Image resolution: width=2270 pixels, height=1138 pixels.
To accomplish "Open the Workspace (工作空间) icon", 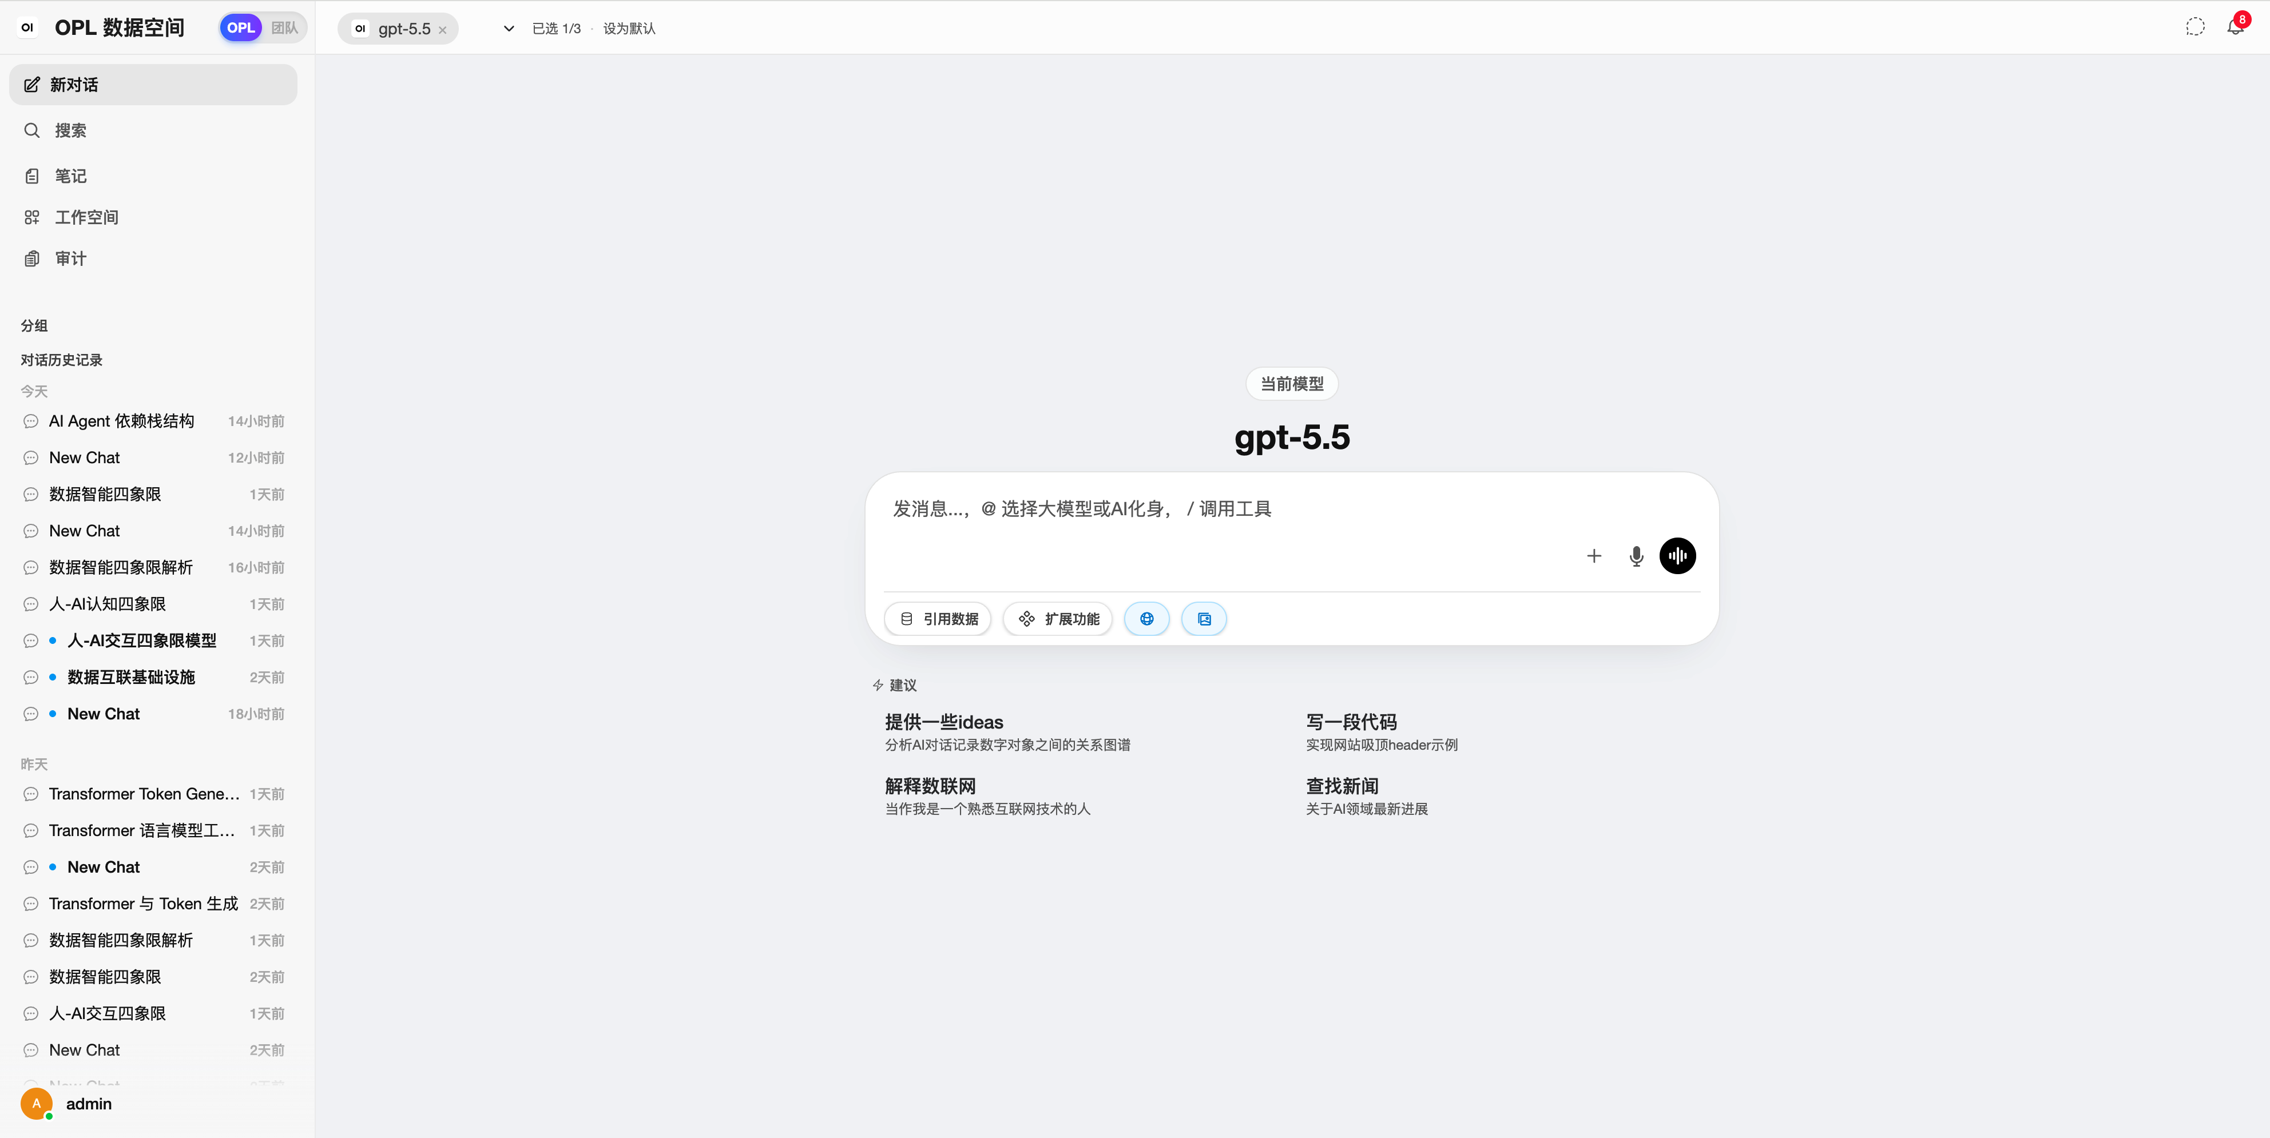I will pyautogui.click(x=31, y=217).
